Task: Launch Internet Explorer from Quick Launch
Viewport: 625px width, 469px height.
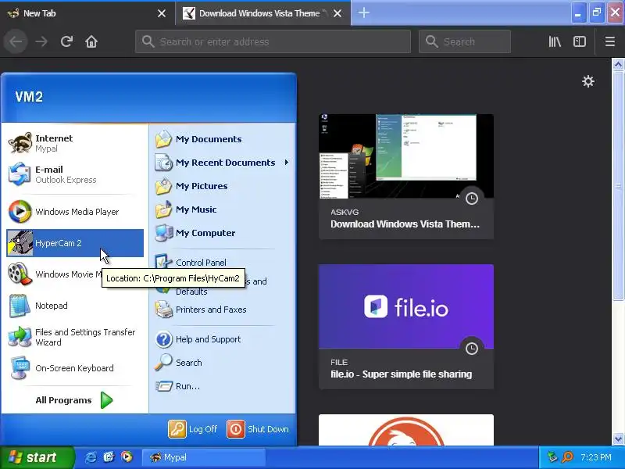Action: click(91, 457)
